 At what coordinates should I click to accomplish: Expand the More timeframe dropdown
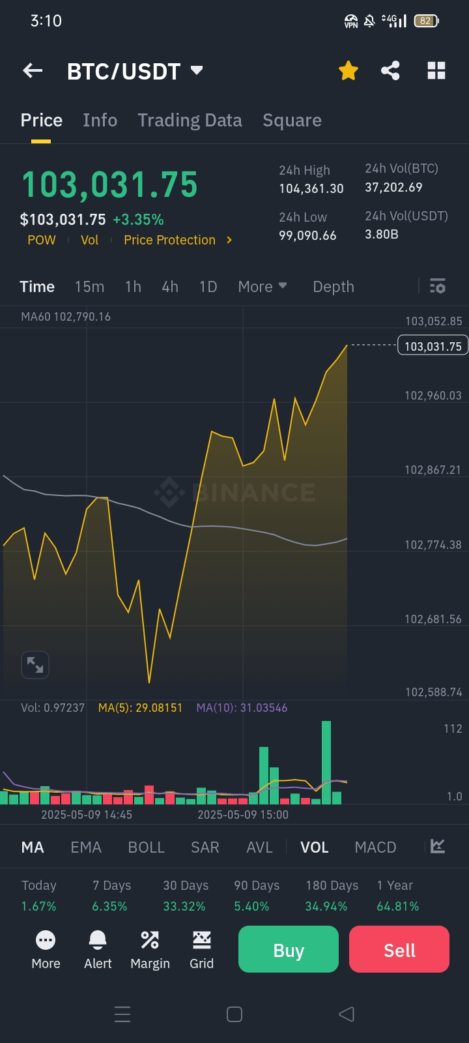[x=263, y=287]
